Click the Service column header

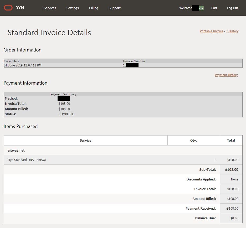pyautogui.click(x=85, y=141)
